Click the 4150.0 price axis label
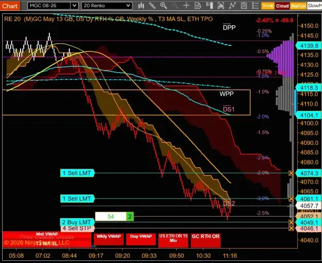 (x=309, y=26)
